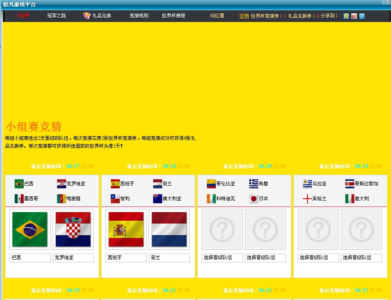391x300 pixels.
Task: Select Spain small flag in group list
Action: tap(115, 184)
